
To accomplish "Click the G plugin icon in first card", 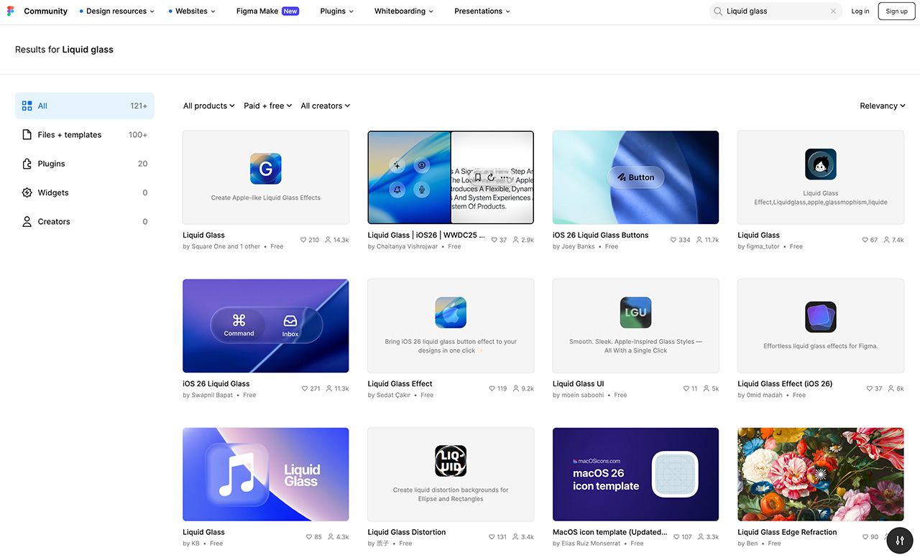I will [266, 169].
